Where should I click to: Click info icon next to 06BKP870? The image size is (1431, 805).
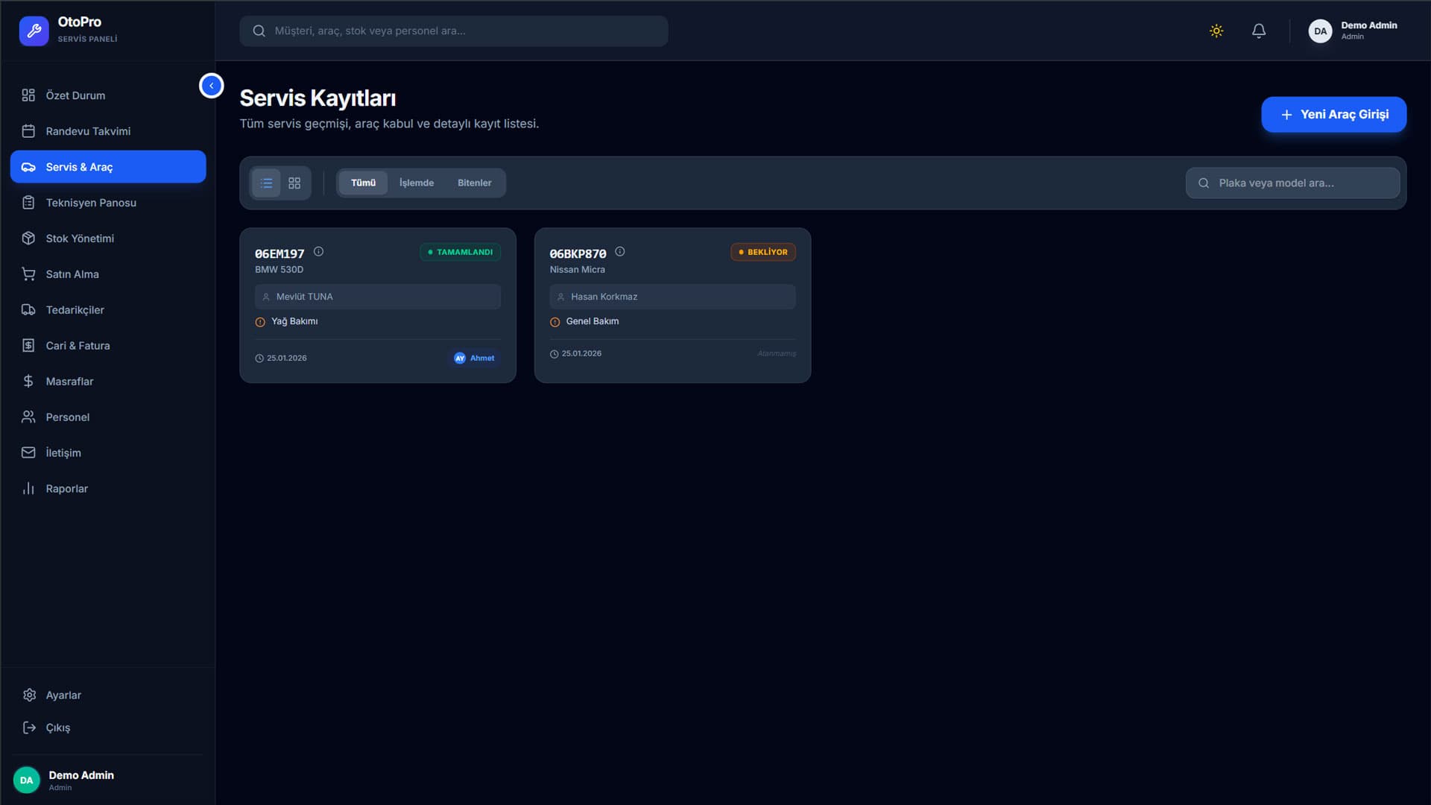click(619, 251)
